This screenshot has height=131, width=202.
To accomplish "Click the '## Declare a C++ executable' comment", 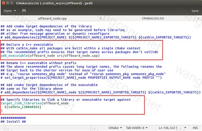I will [x=27, y=44].
